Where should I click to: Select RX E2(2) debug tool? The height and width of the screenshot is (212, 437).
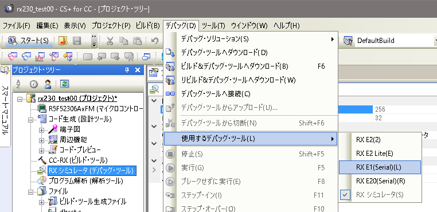click(x=380, y=140)
